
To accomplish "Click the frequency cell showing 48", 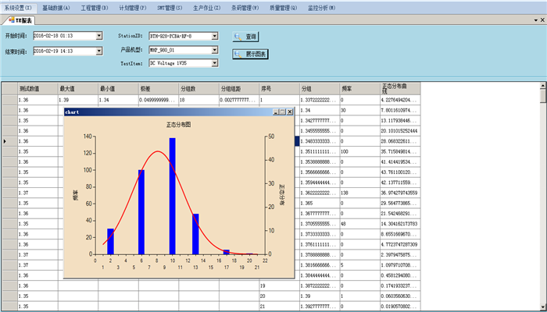I will pos(360,224).
